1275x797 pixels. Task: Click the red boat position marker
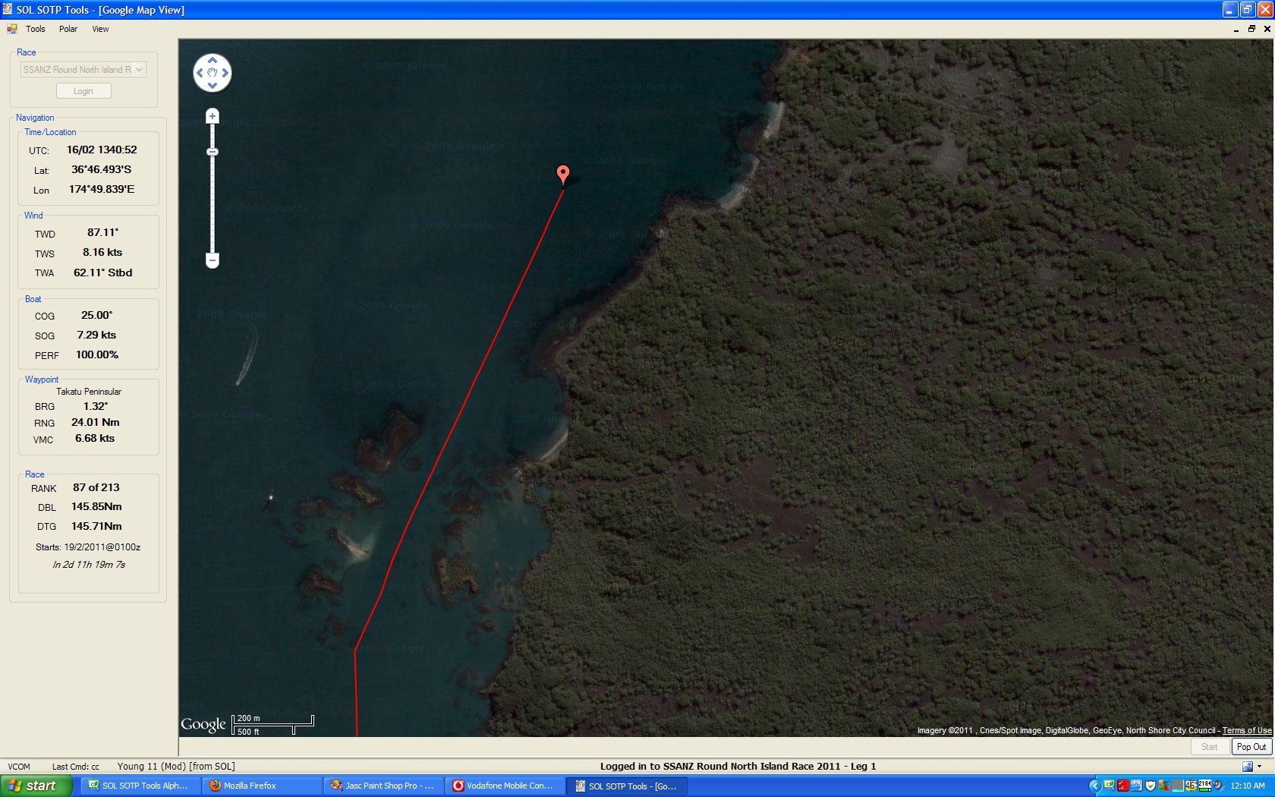point(563,174)
